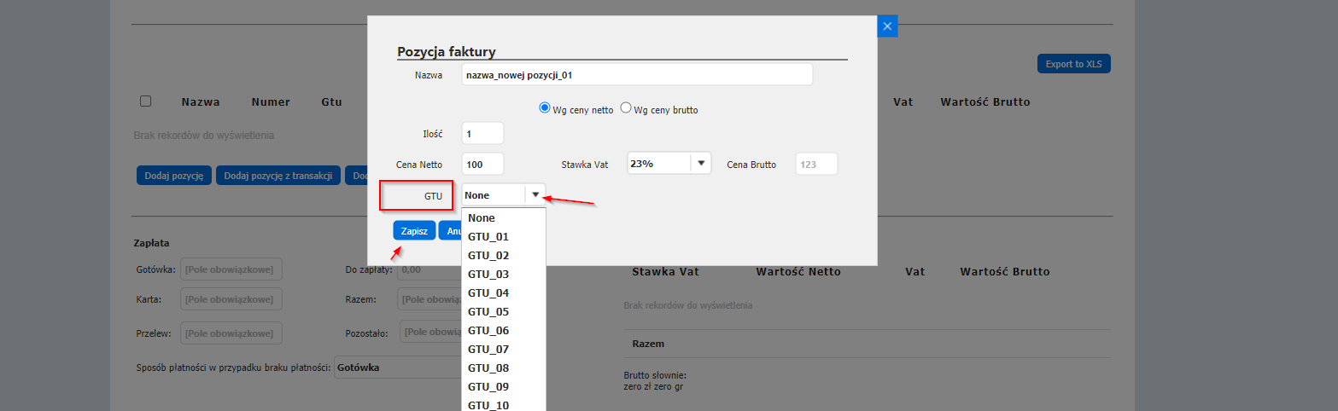The height and width of the screenshot is (411, 1338).
Task: Collapse the GTU dropdown arrow
Action: tap(535, 195)
